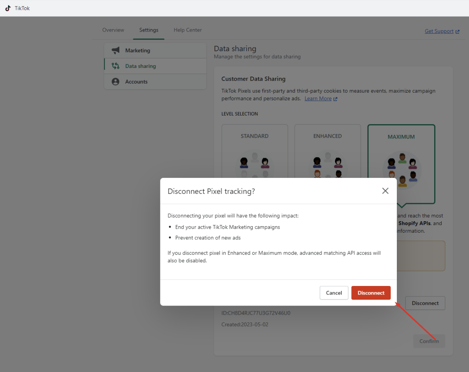Click 'Prevent creation of new ads' bullet
This screenshot has height=372, width=469.
coord(208,238)
